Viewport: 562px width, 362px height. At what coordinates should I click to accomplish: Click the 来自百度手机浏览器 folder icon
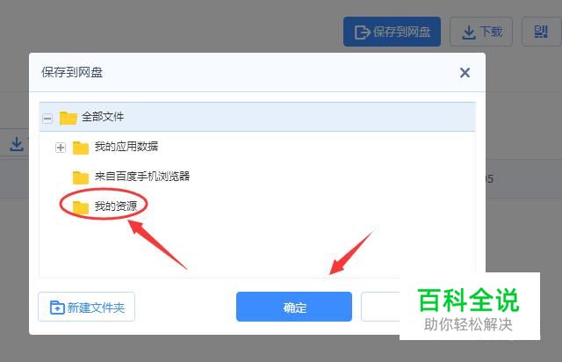click(x=81, y=177)
